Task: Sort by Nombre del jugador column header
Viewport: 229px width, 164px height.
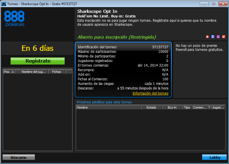Action: click(34, 72)
